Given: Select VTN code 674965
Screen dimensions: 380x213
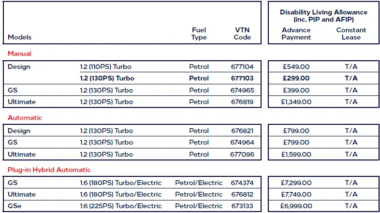Looking at the screenshot, I should pyautogui.click(x=242, y=90).
